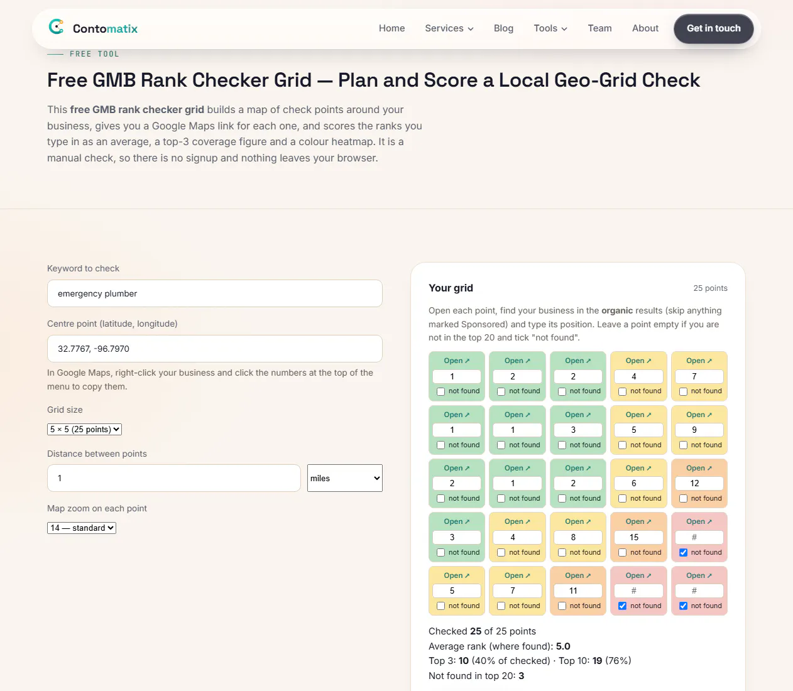The width and height of the screenshot is (793, 691).
Task: Open the Home page
Action: tap(391, 28)
